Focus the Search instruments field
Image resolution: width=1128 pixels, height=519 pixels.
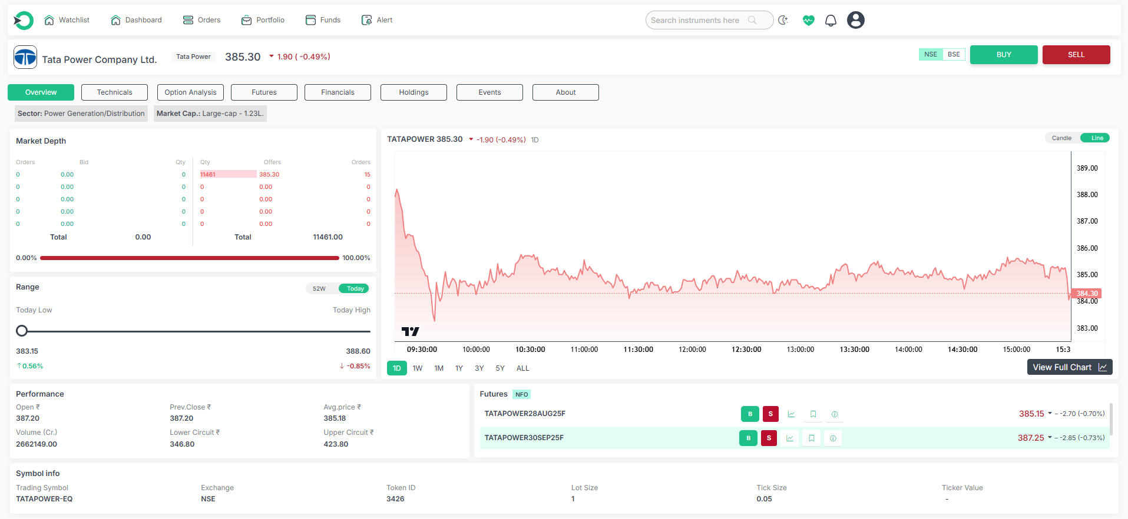709,20
